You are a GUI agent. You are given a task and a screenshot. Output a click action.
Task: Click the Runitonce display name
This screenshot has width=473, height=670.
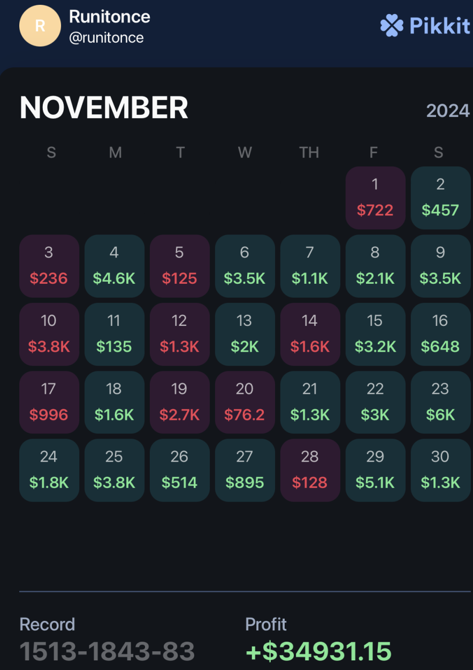pos(109,17)
